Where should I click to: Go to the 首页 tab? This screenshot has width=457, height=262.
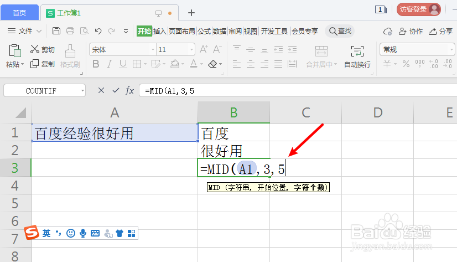click(x=19, y=13)
